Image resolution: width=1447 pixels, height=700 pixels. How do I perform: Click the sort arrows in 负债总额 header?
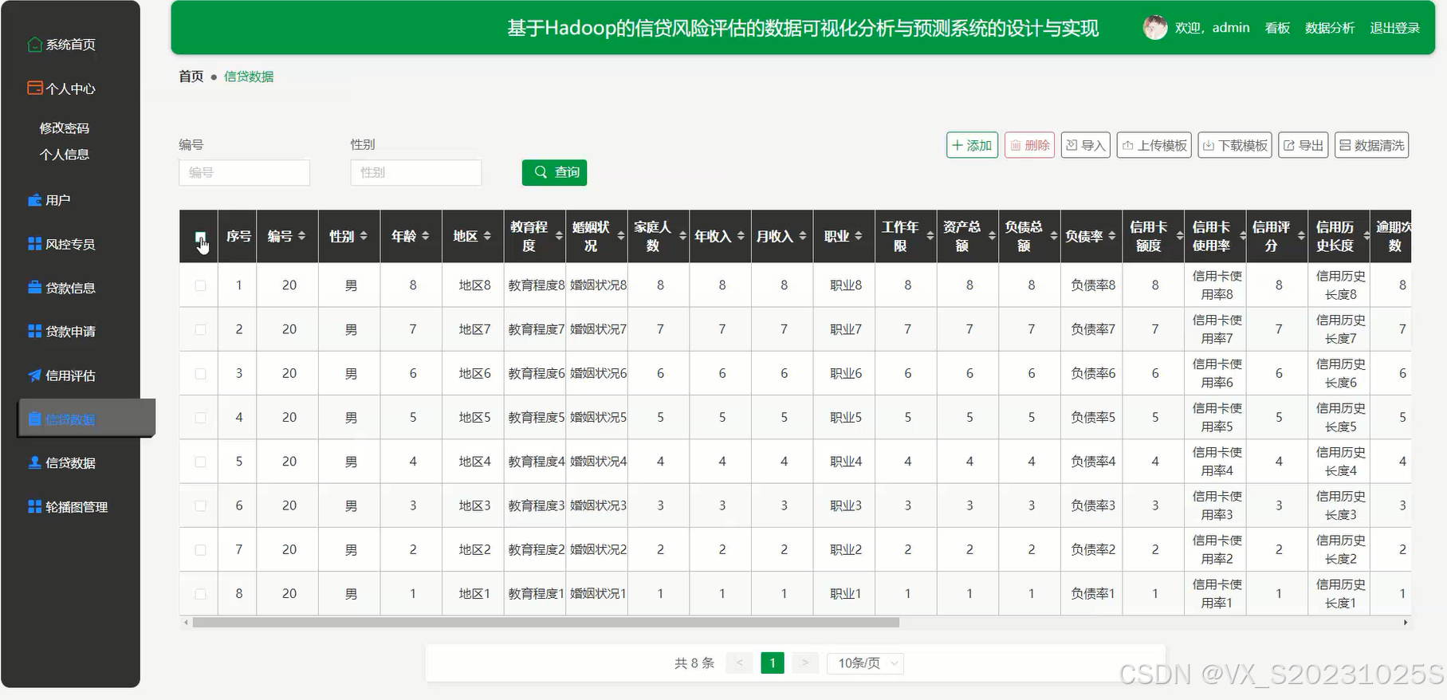pyautogui.click(x=1054, y=236)
